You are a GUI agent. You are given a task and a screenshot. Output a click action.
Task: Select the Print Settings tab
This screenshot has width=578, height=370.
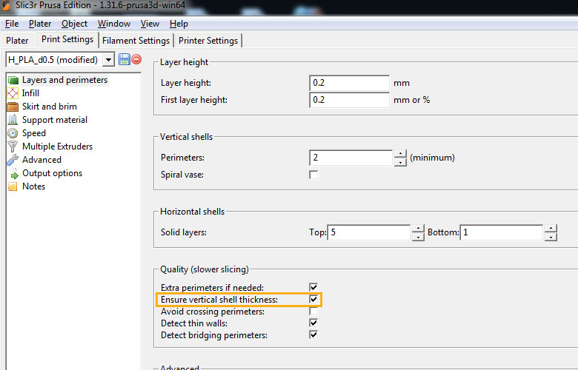tap(67, 39)
